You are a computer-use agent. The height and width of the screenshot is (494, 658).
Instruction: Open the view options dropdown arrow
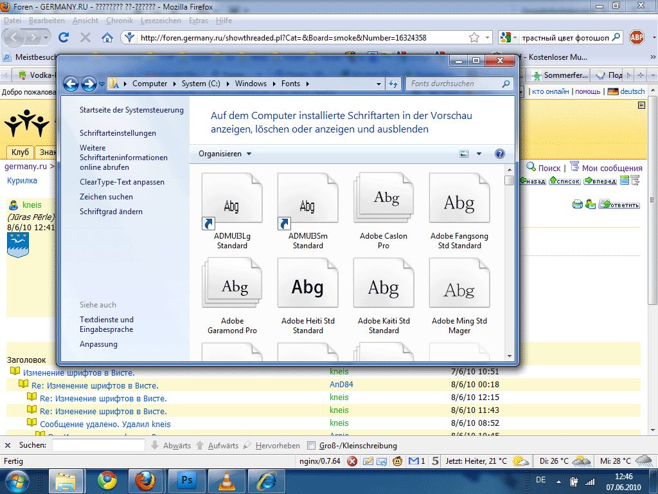(x=479, y=154)
